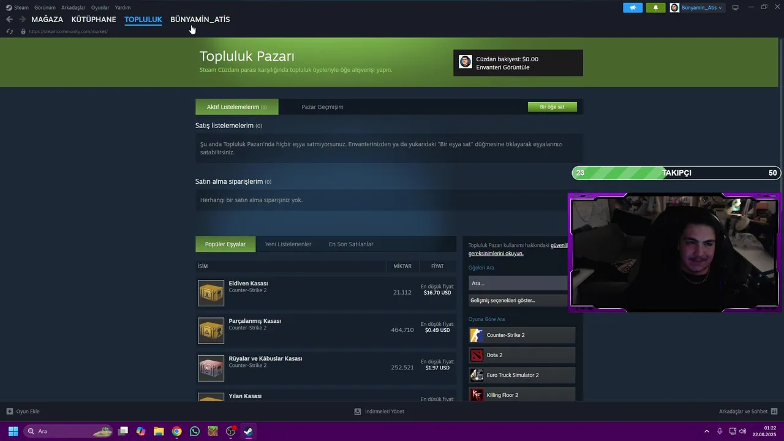Sort by MİKTAR column header
Viewport: 784px width, 441px height.
coord(402,266)
